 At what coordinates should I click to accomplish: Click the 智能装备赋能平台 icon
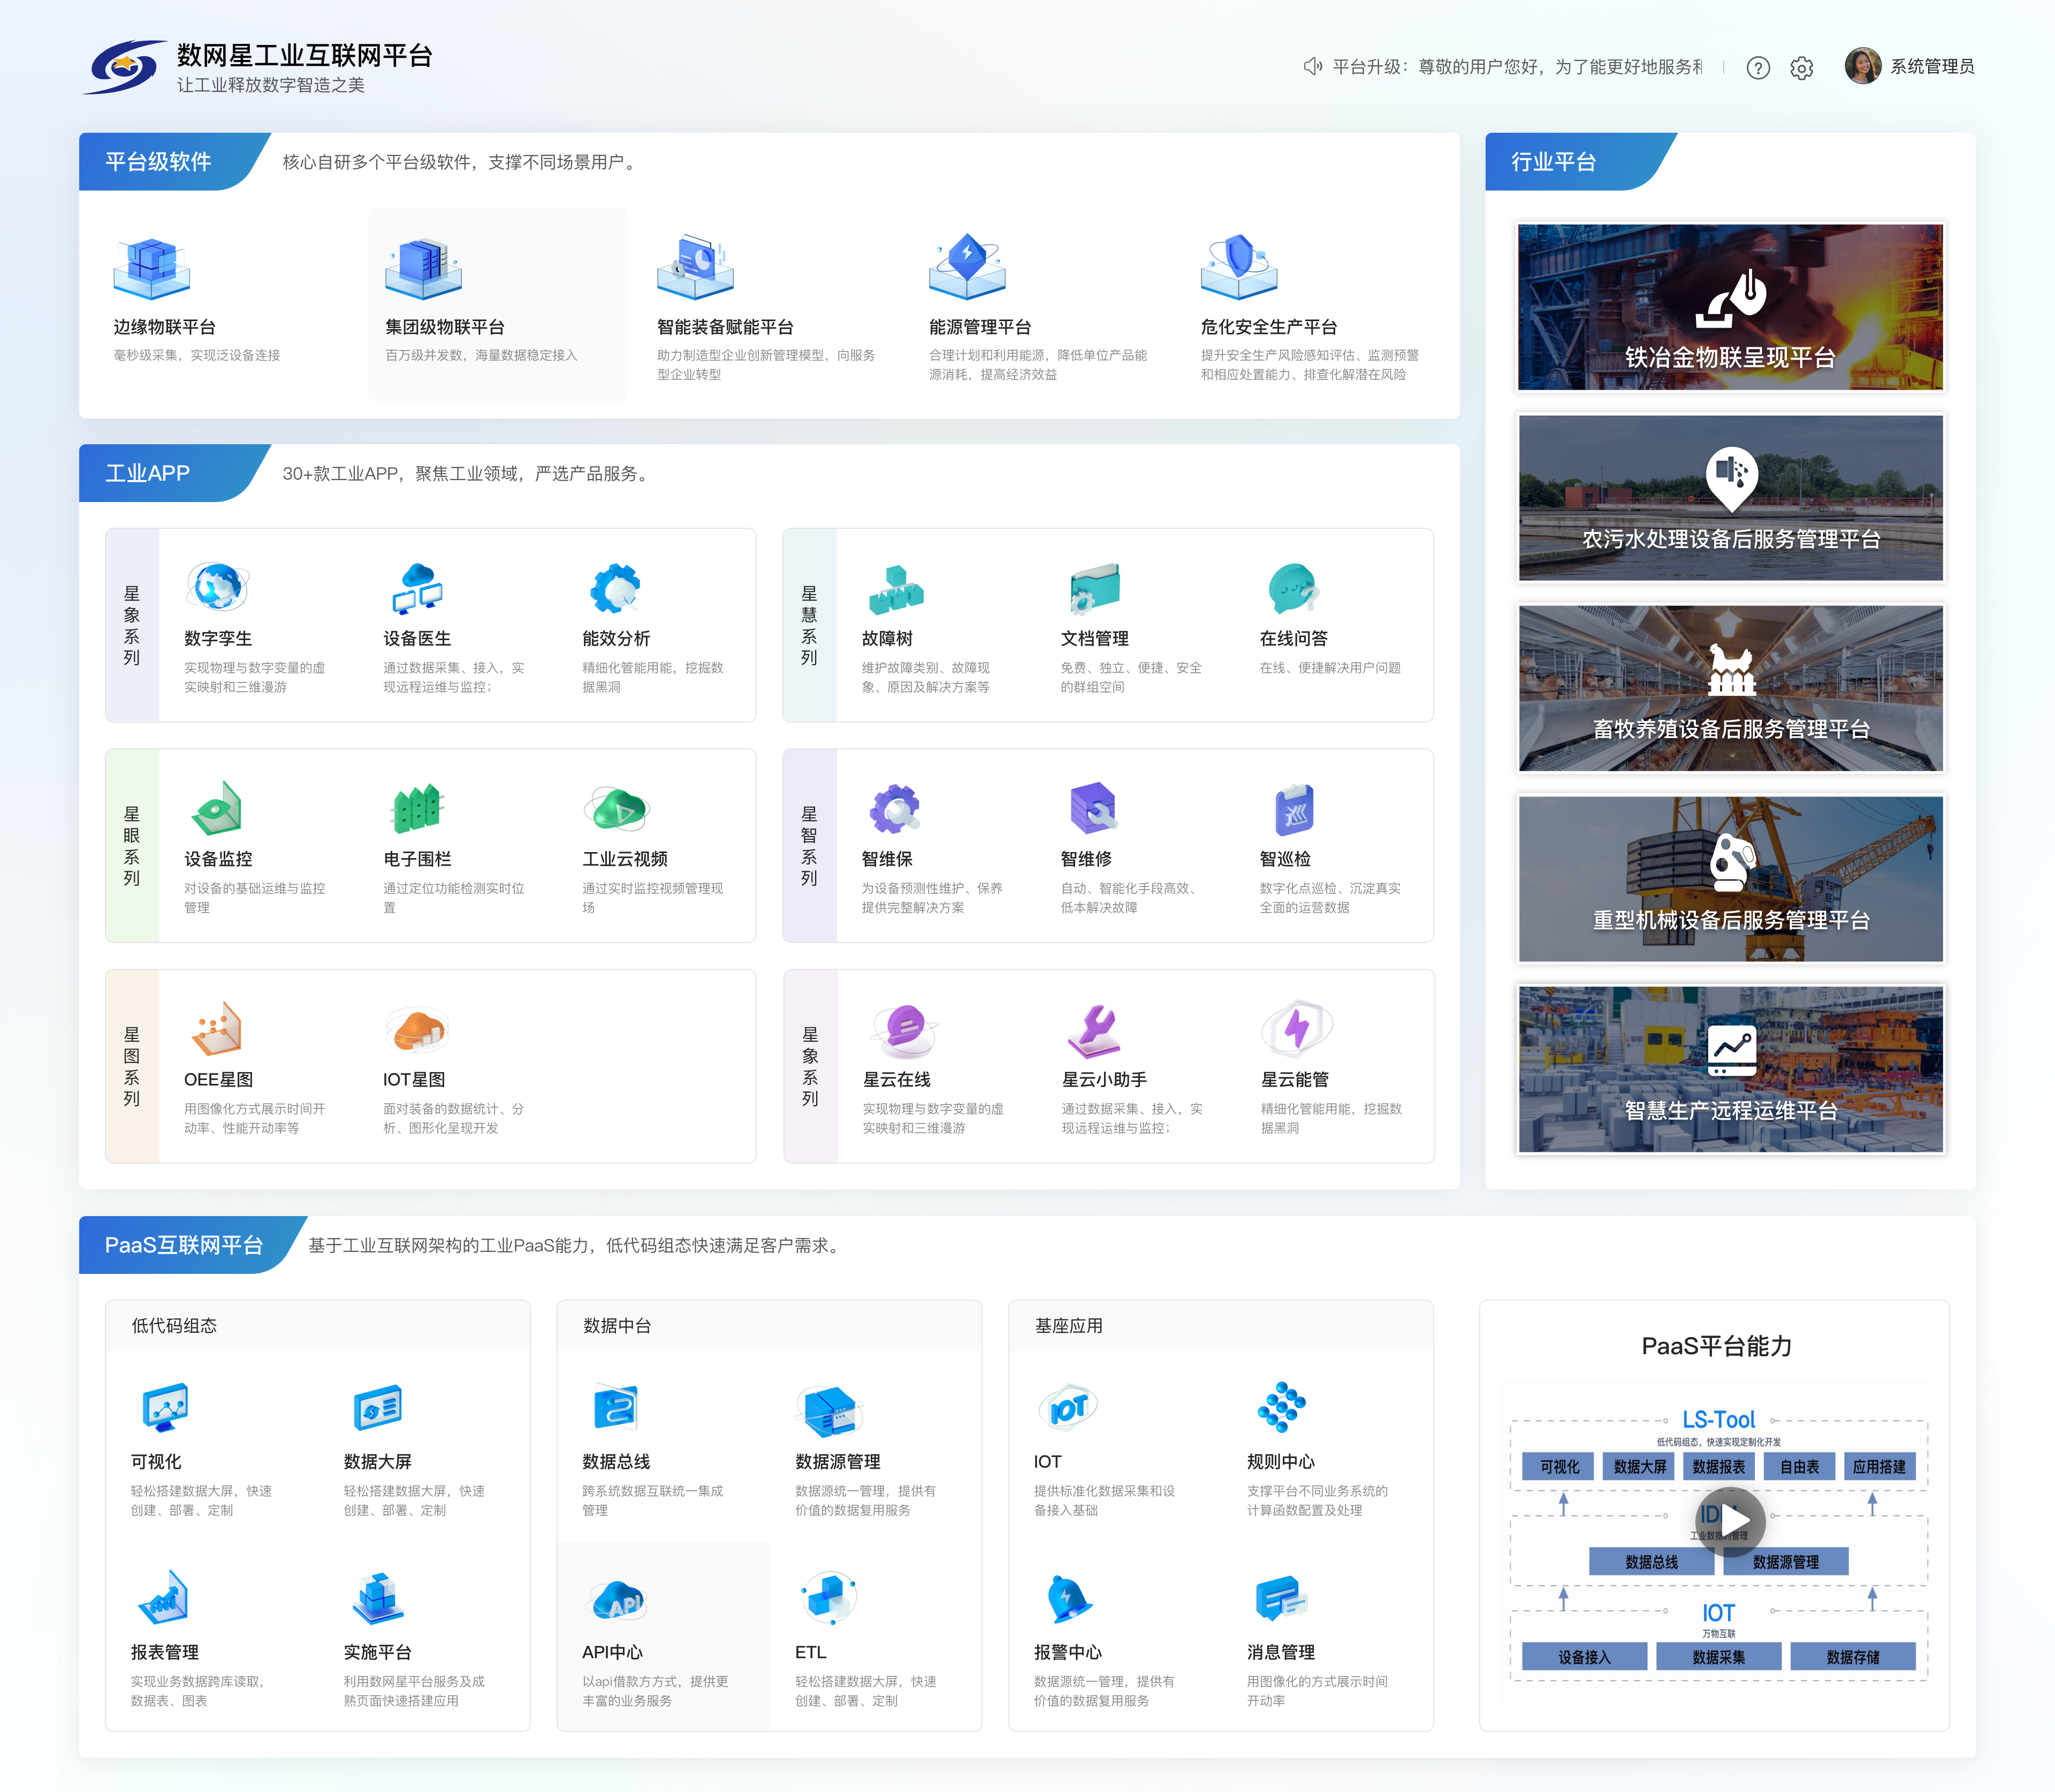[695, 268]
